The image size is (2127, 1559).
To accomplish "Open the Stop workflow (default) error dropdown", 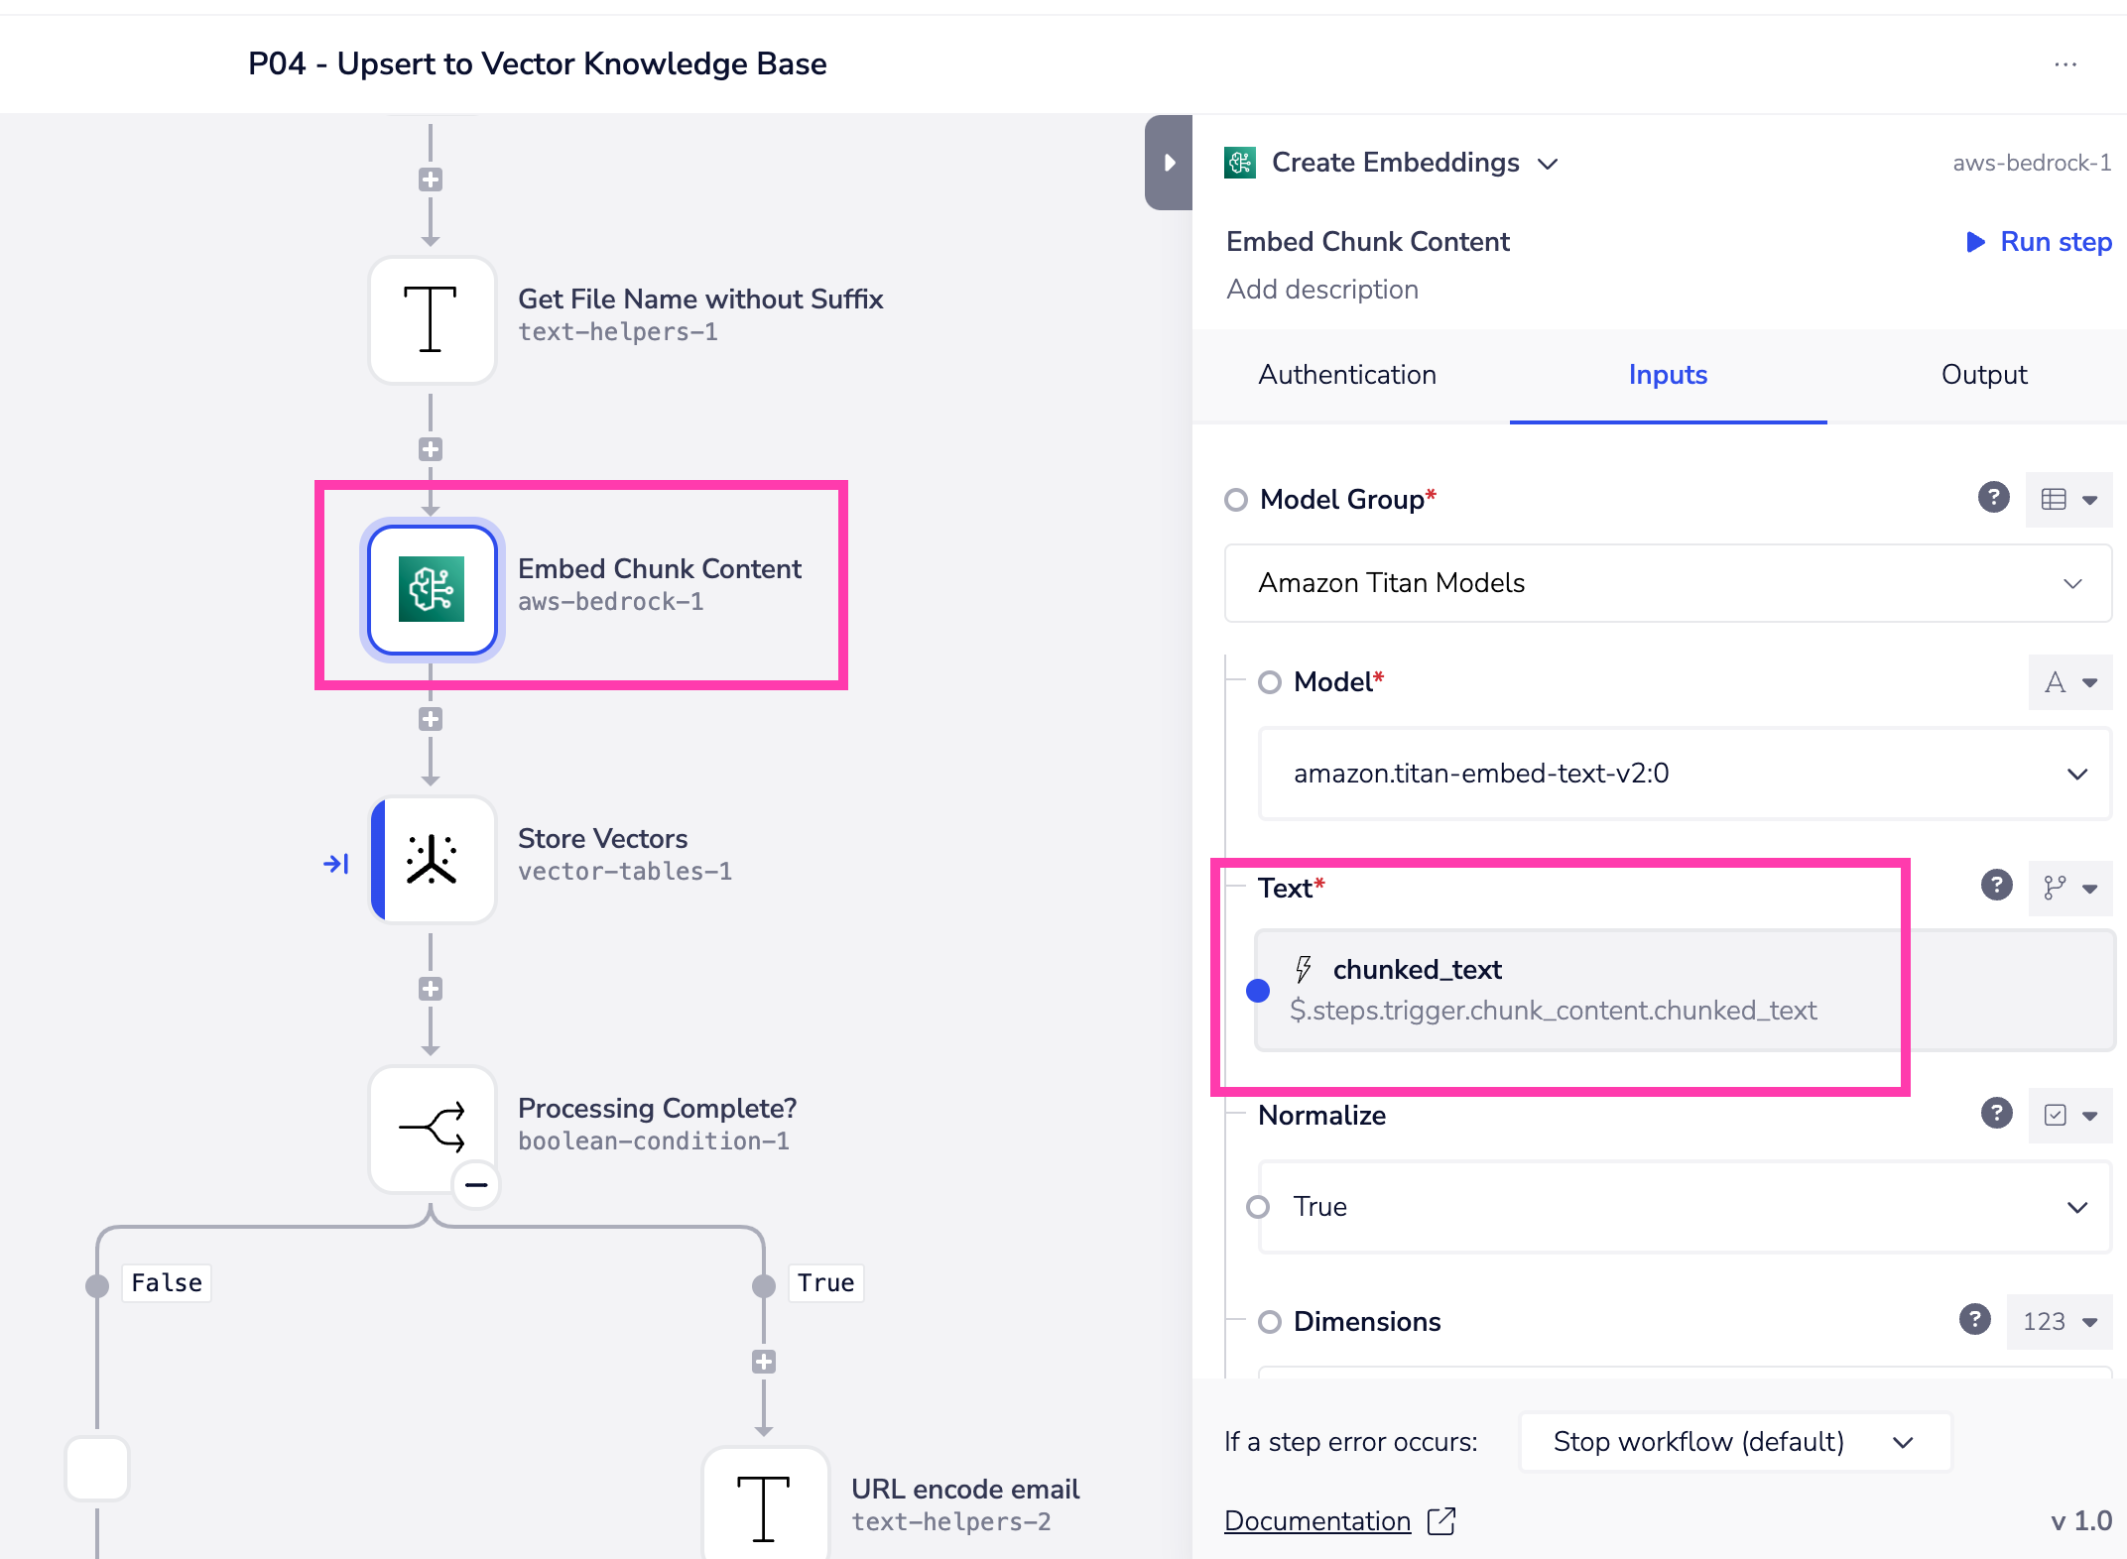I will tap(1734, 1442).
